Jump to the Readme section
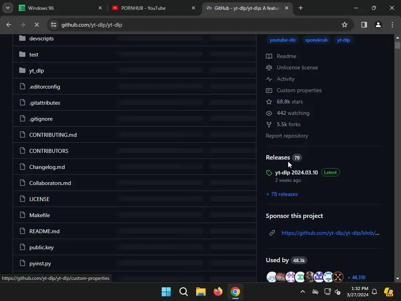The width and height of the screenshot is (401, 301). 286,56
